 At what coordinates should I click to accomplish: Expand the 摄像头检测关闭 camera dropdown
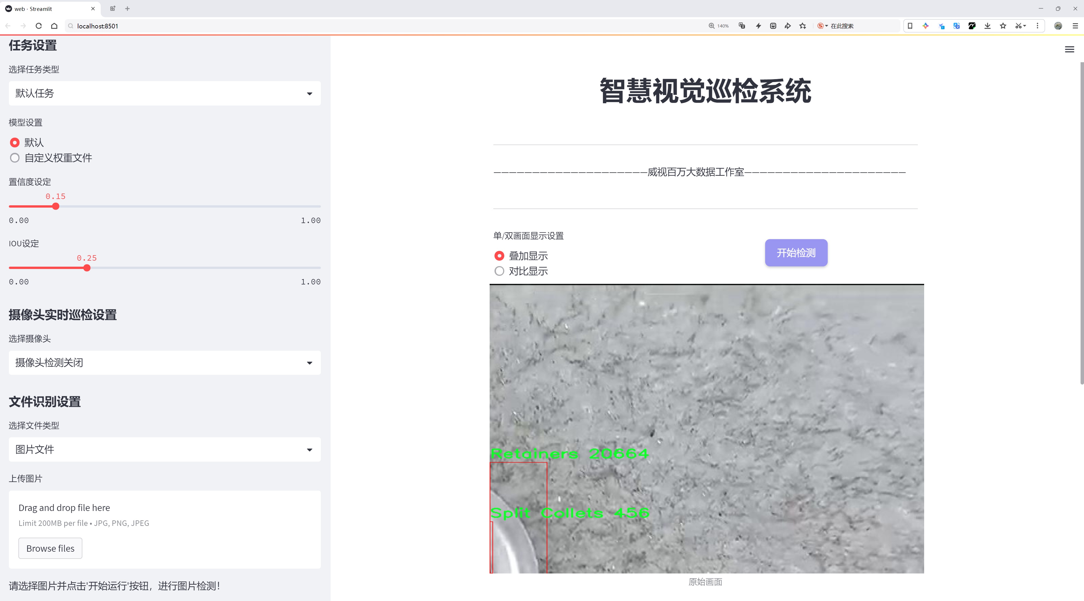(x=164, y=363)
